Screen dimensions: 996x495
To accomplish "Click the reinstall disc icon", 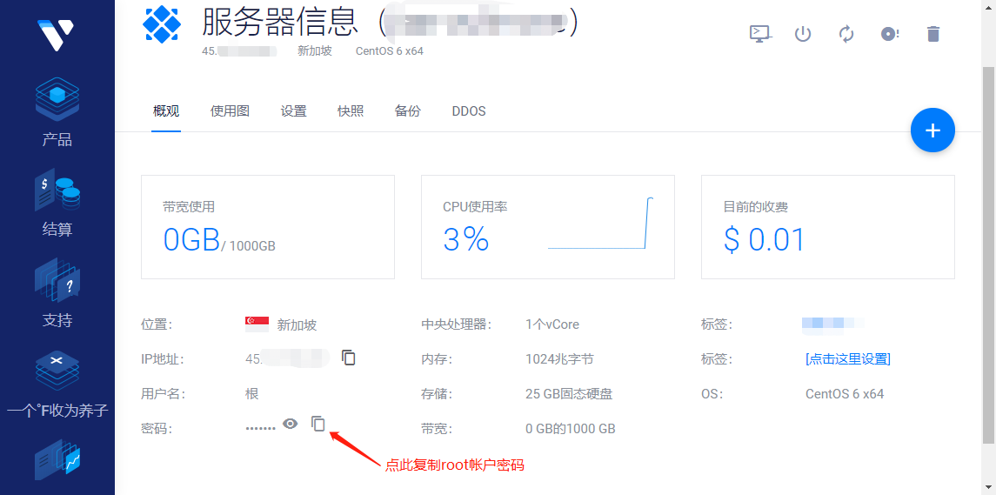I will point(889,34).
